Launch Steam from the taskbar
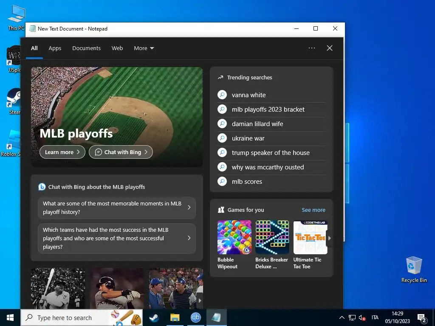 coord(154,318)
